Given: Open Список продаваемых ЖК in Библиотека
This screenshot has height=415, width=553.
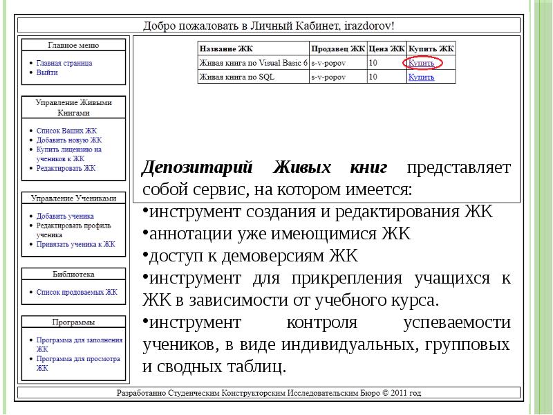Looking at the screenshot, I should (77, 293).
